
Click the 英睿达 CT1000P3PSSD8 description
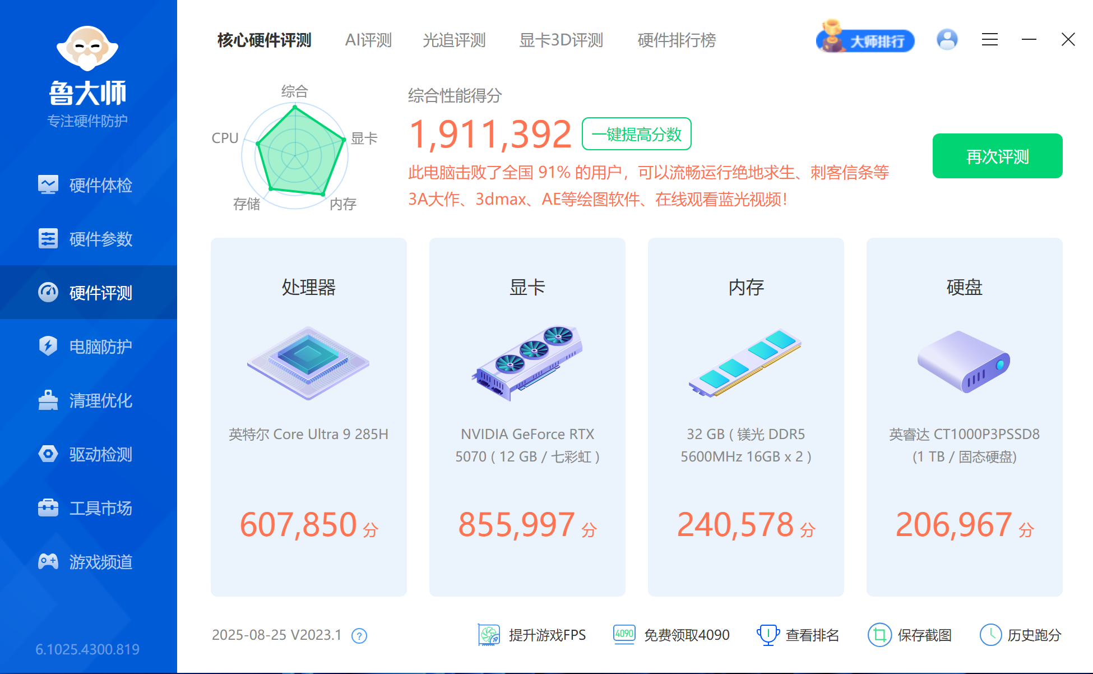965,445
